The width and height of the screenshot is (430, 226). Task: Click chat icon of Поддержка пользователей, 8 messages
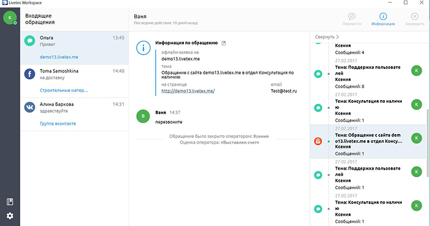tap(318, 74)
